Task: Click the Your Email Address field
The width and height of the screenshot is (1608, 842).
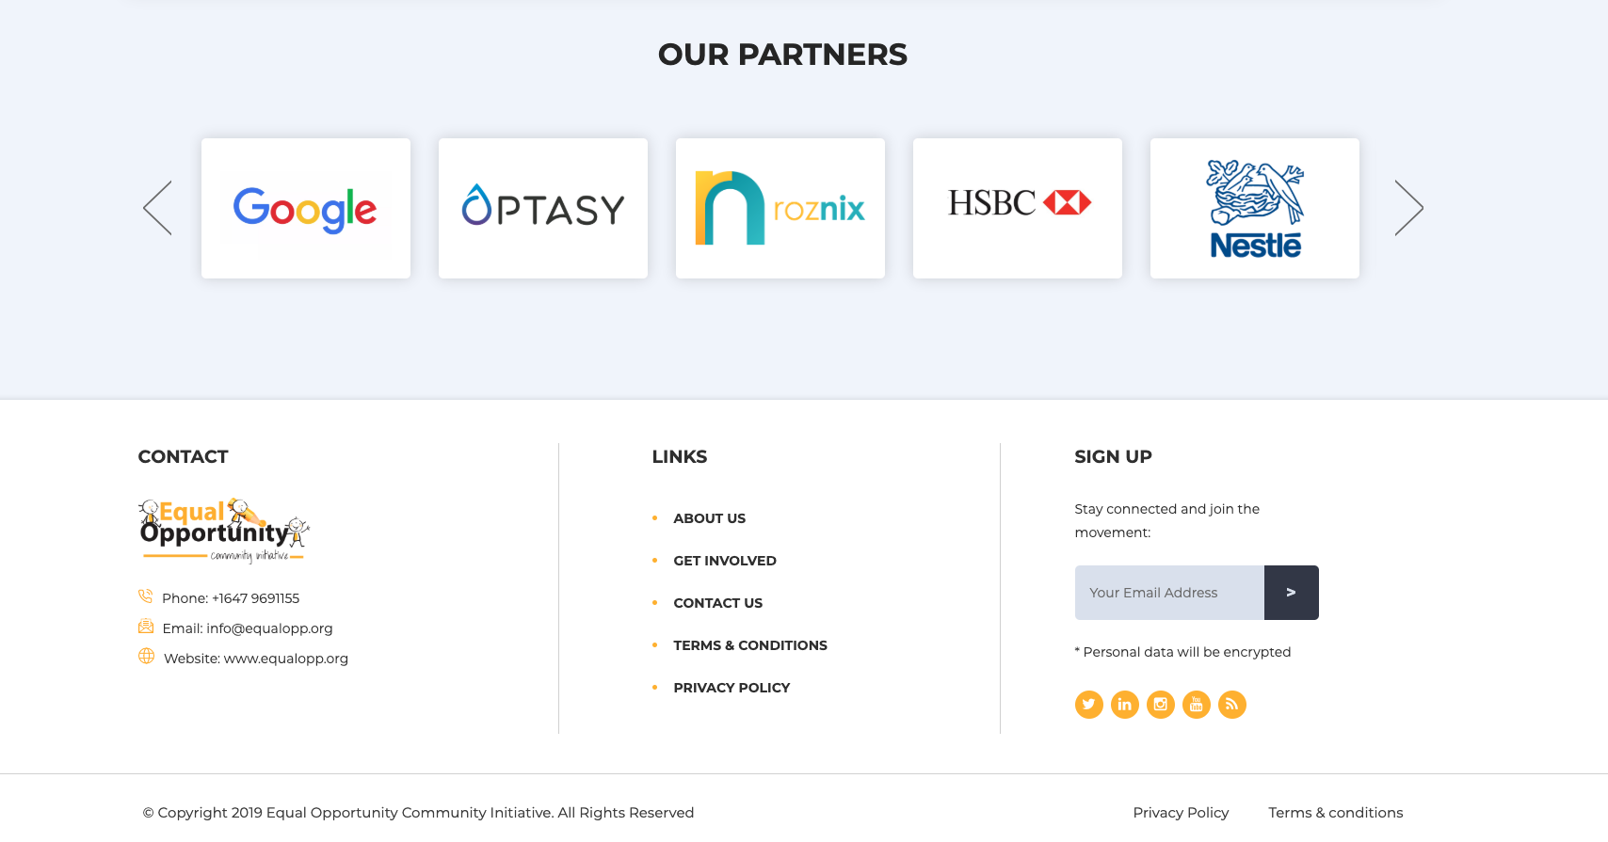Action: [x=1169, y=593]
